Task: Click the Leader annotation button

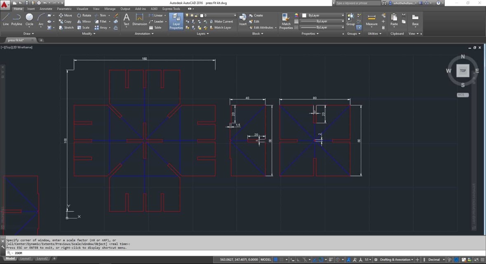Action: pos(156,21)
